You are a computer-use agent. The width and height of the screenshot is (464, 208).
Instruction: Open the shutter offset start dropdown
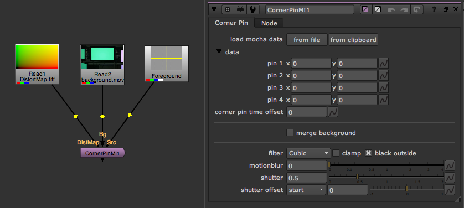point(306,190)
